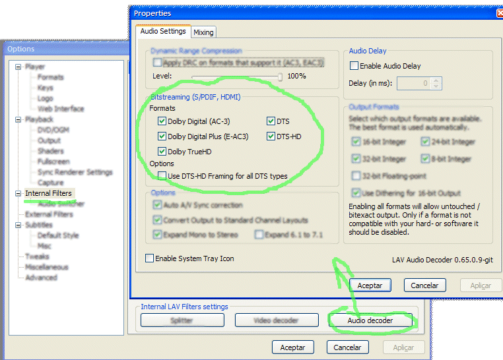Click Aplicar in the Properties dialog
Viewport: 503px width, 360px height.
click(x=480, y=285)
